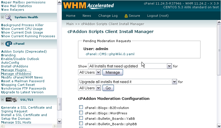221x128 pixels.
Task: Collapse the SSL/TLS section
Action: point(2,100)
